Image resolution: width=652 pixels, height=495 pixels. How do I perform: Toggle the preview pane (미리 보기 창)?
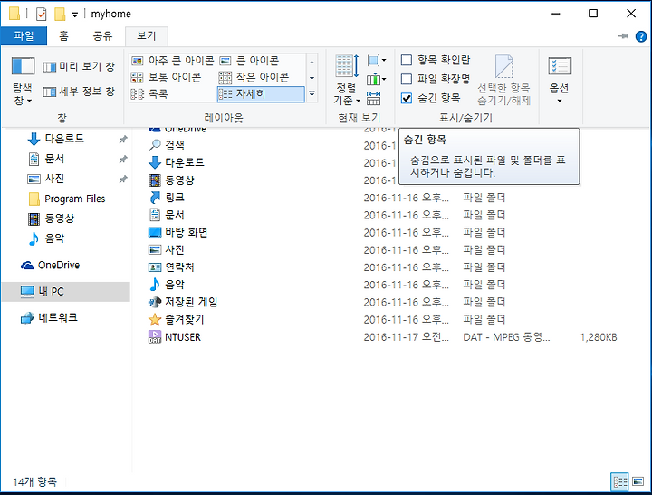click(x=79, y=66)
